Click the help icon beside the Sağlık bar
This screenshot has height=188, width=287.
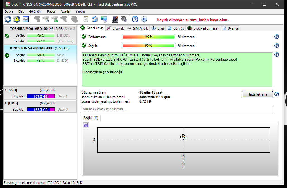tap(277, 46)
